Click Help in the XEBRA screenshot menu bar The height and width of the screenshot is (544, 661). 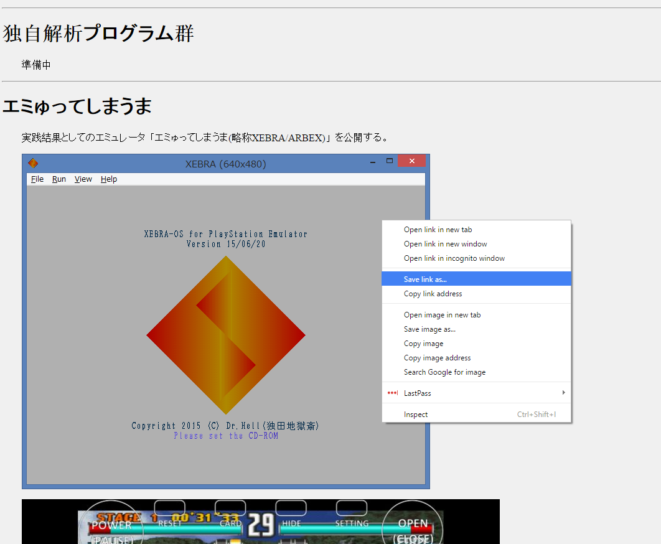pyautogui.click(x=109, y=179)
